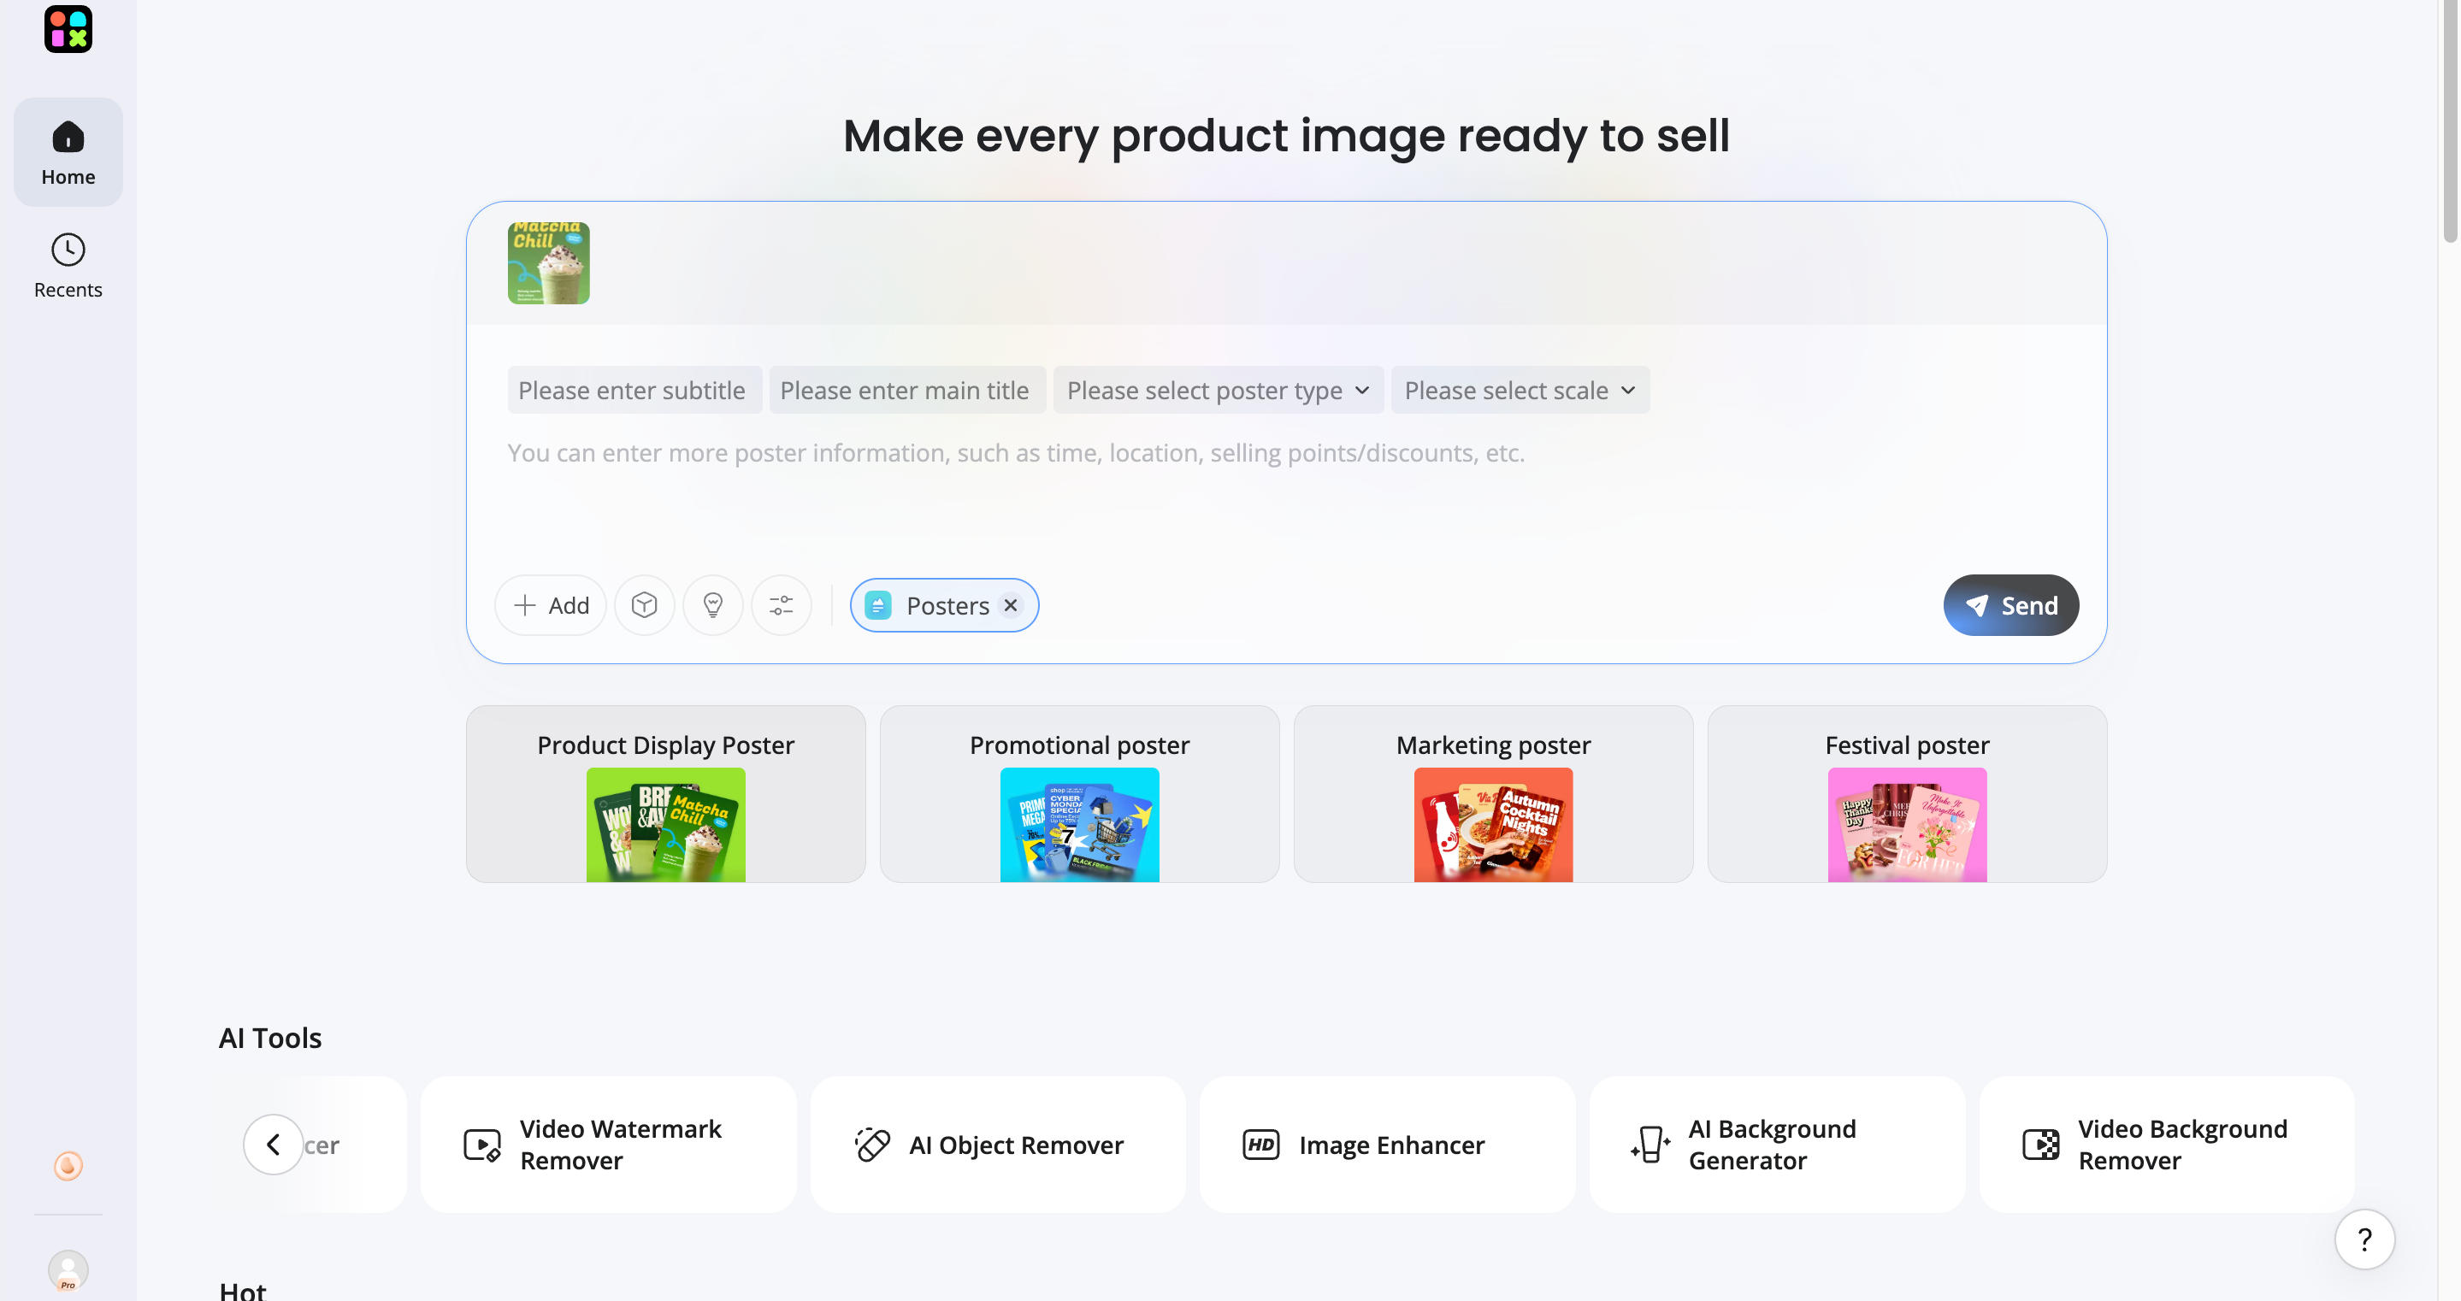
Task: Click the Pro user avatar
Action: tap(68, 1270)
